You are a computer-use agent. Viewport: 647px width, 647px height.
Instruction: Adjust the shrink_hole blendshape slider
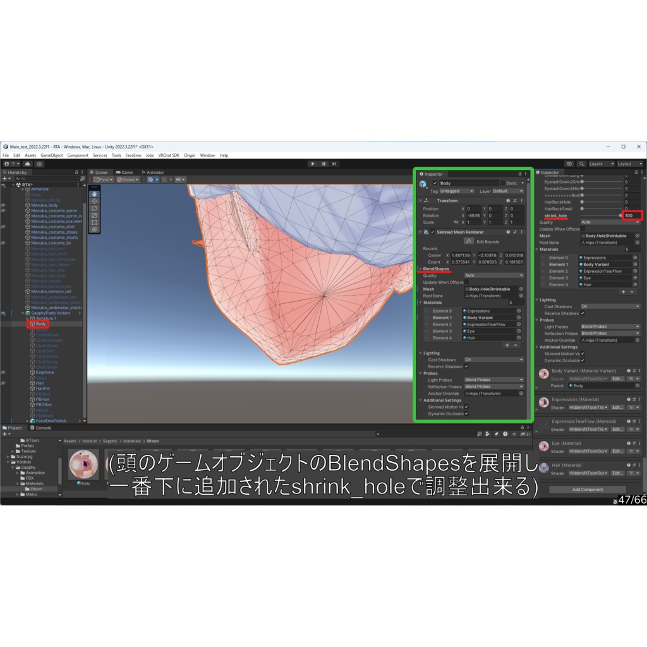point(600,215)
